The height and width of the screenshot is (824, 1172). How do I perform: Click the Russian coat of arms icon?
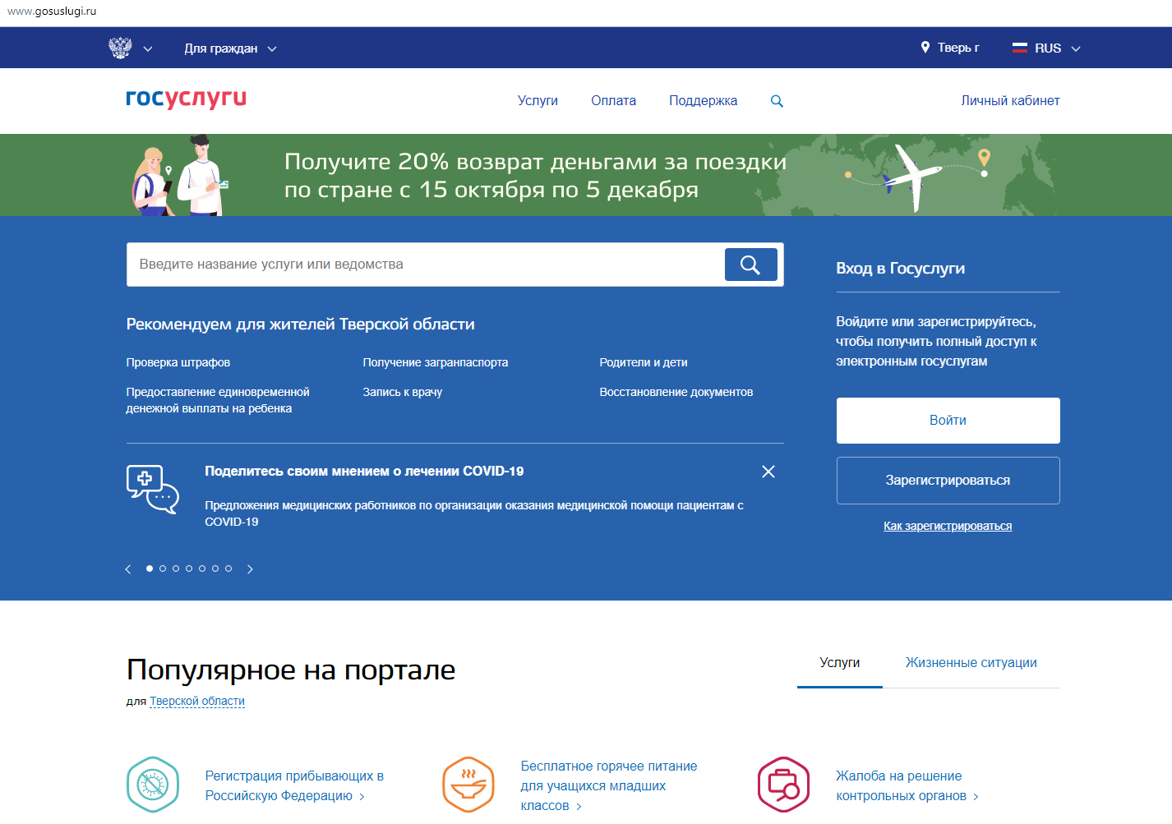click(120, 48)
